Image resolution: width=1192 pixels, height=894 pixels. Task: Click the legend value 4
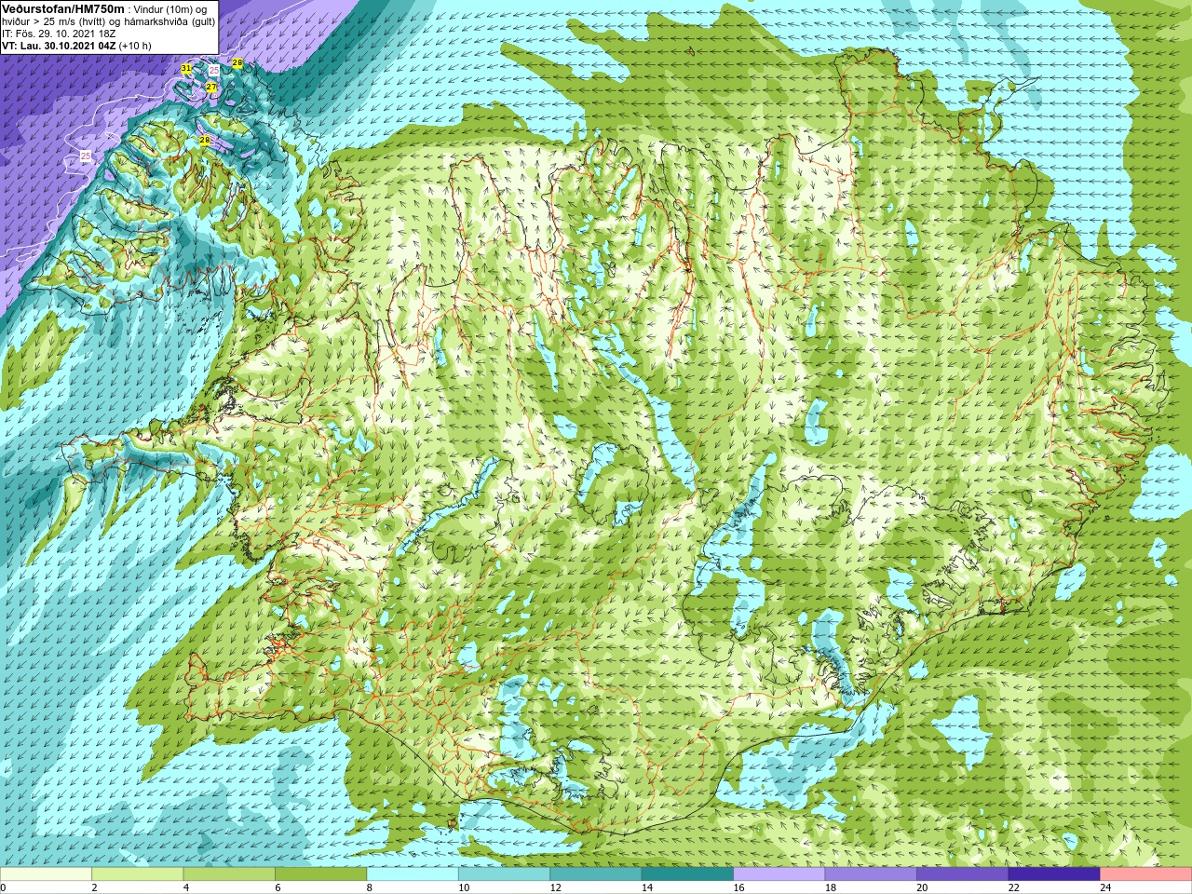186,887
